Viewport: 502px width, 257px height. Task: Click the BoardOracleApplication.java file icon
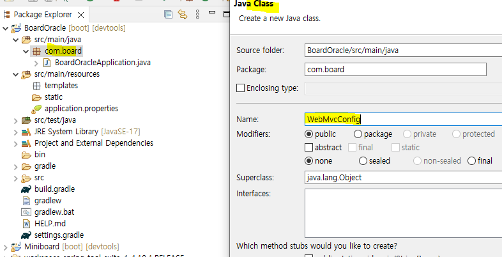click(47, 63)
